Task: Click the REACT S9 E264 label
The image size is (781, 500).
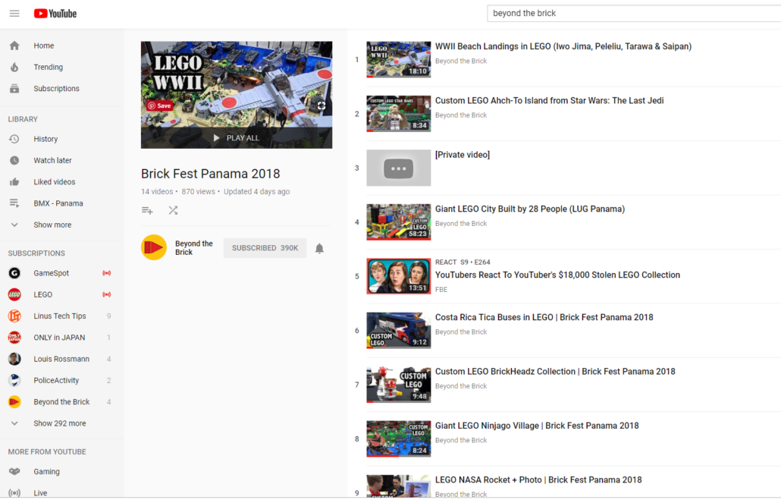Action: [x=463, y=263]
